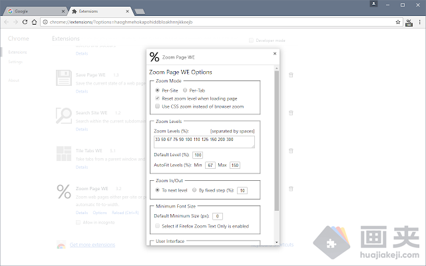This screenshot has height=266, width=426.
Task: Enable Use CSS zoom instead of browser zoom
Action: [158, 106]
